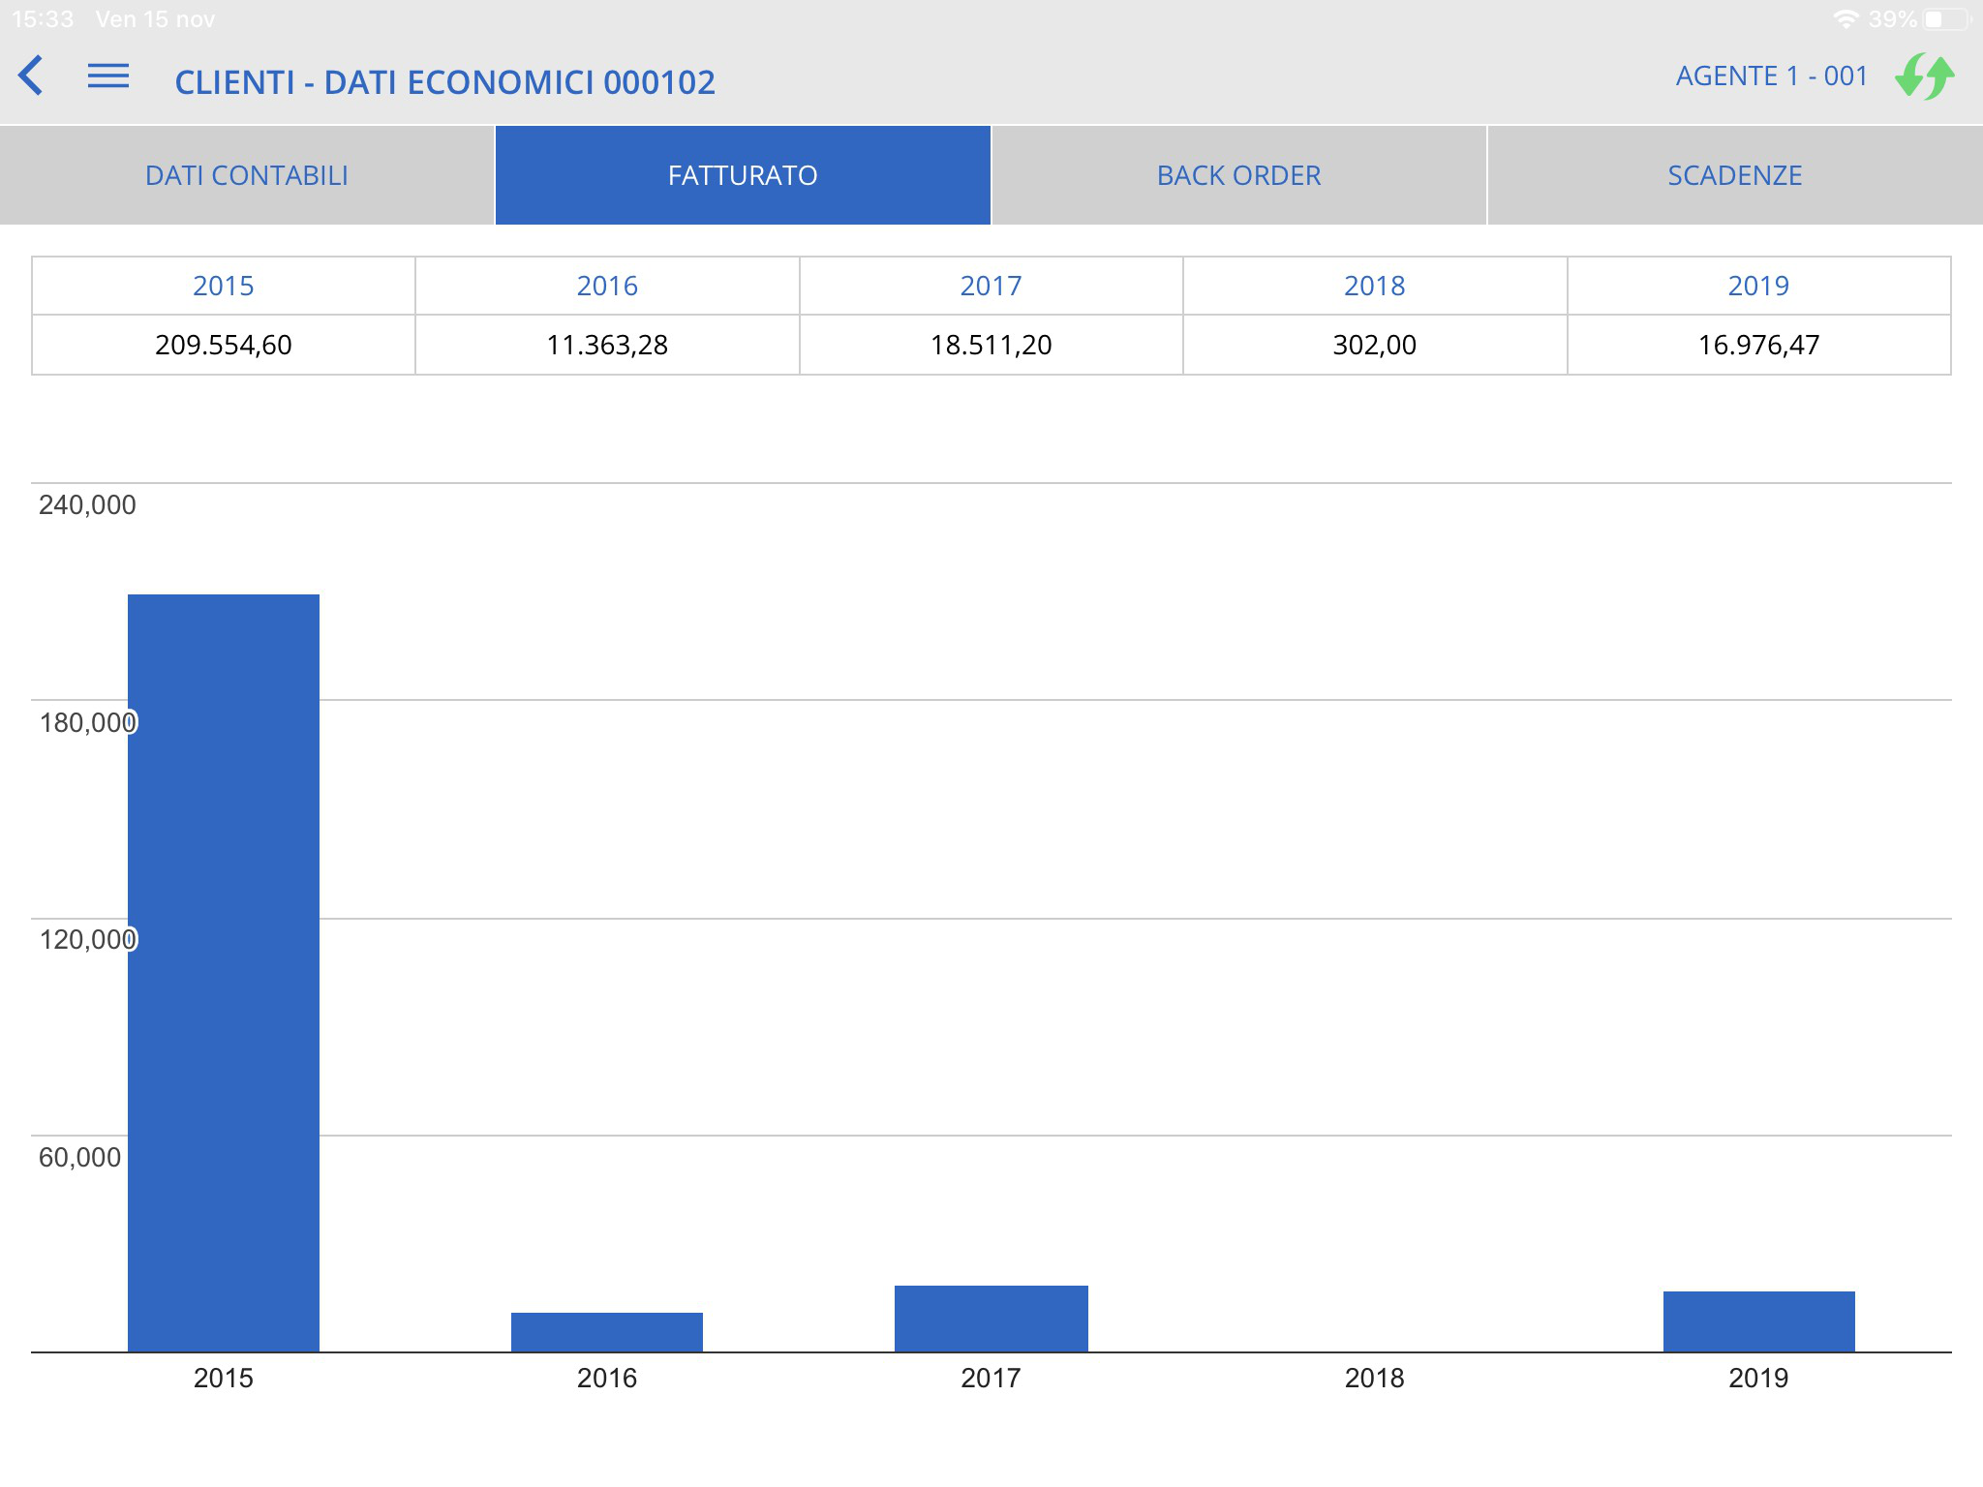This screenshot has height=1487, width=1983.
Task: Tap the battery indicator icon
Action: 1948,19
